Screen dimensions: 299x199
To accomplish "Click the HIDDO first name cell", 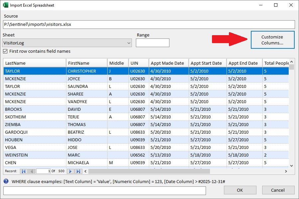I will click(x=87, y=140).
